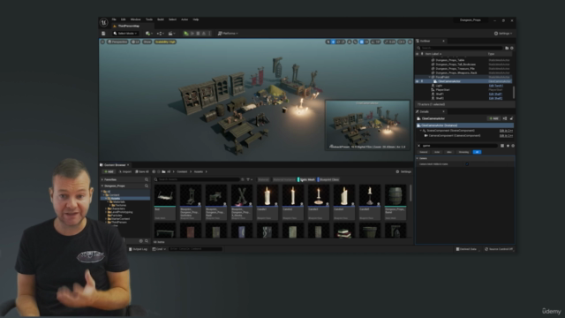This screenshot has height=318, width=565.
Task: Click the green Add button in Details
Action: (493, 118)
